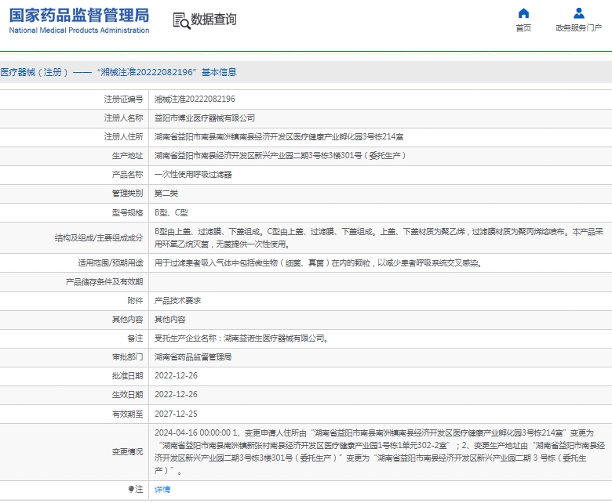
Task: Click the 结构及组成/主要组成成分 label
Action: coord(99,237)
